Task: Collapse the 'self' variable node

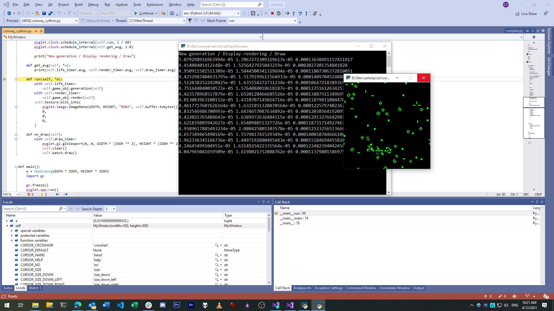Action: [7, 226]
